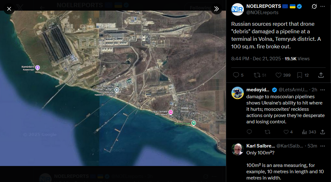Image resolution: width=331 pixels, height=182 pixels.
Task: Open medoyid profile avatar
Action: (238, 93)
